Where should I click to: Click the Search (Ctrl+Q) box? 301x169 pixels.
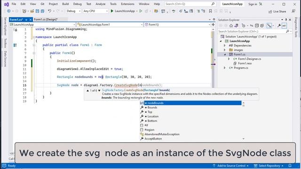pyautogui.click(x=190, y=4)
